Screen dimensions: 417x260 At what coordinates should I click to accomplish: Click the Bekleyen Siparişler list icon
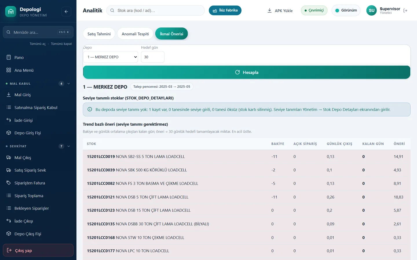point(9,208)
